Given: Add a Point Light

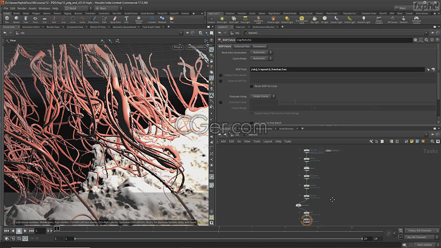Looking at the screenshot, I should click(x=222, y=20).
